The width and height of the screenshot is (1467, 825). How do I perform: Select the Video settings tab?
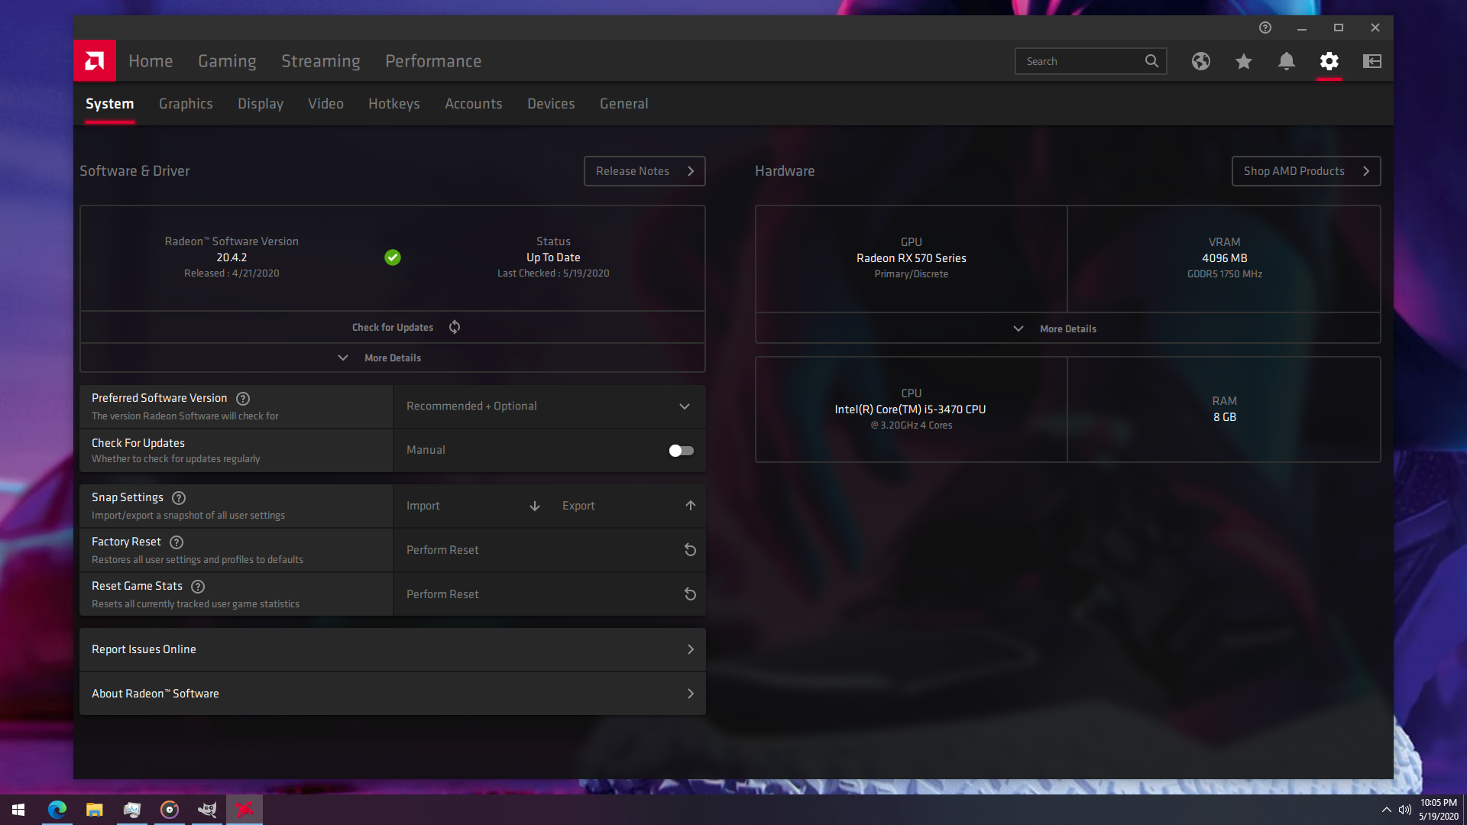325,104
